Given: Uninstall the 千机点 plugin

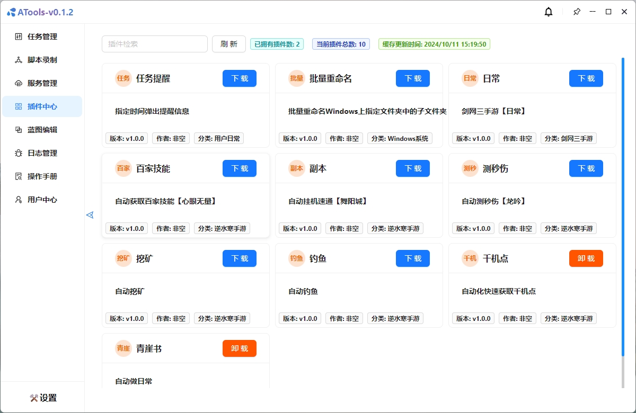Looking at the screenshot, I should [586, 258].
